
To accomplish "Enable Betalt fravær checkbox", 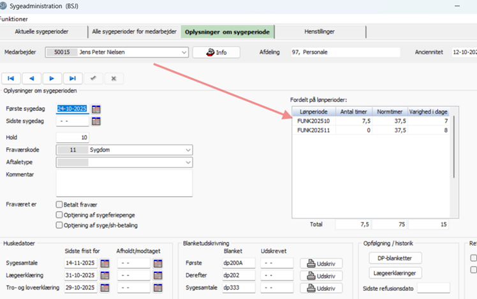I will pos(59,205).
